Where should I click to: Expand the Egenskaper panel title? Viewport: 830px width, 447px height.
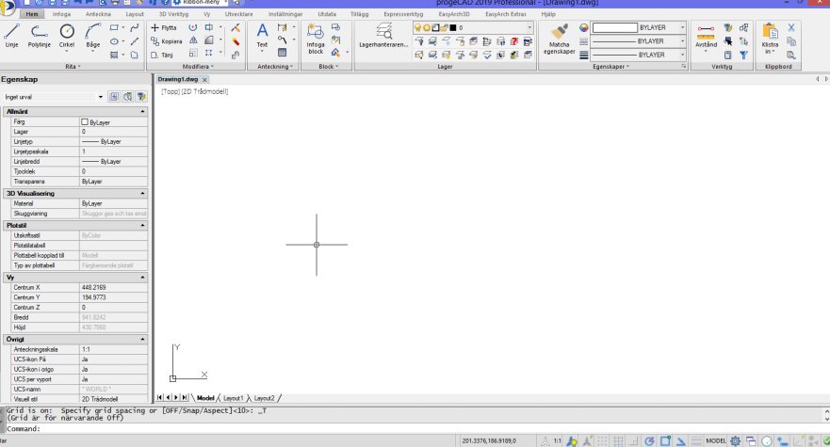tap(610, 67)
